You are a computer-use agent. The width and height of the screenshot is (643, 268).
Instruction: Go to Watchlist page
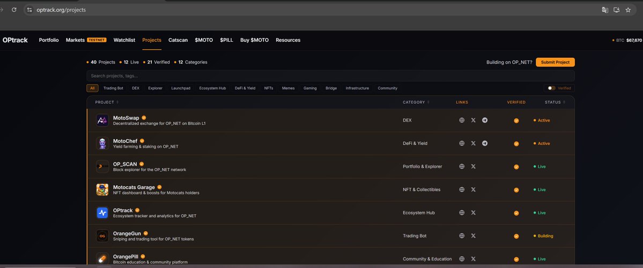coord(124,40)
